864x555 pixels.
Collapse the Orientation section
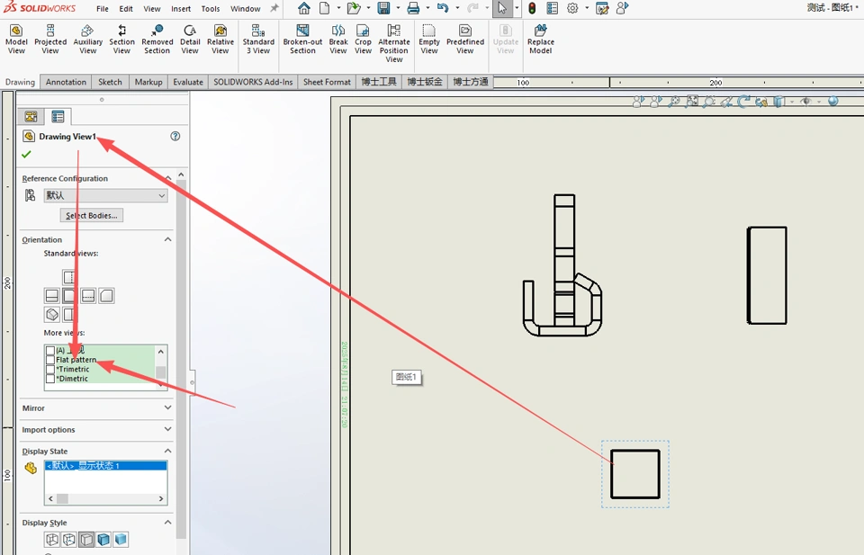pyautogui.click(x=168, y=239)
